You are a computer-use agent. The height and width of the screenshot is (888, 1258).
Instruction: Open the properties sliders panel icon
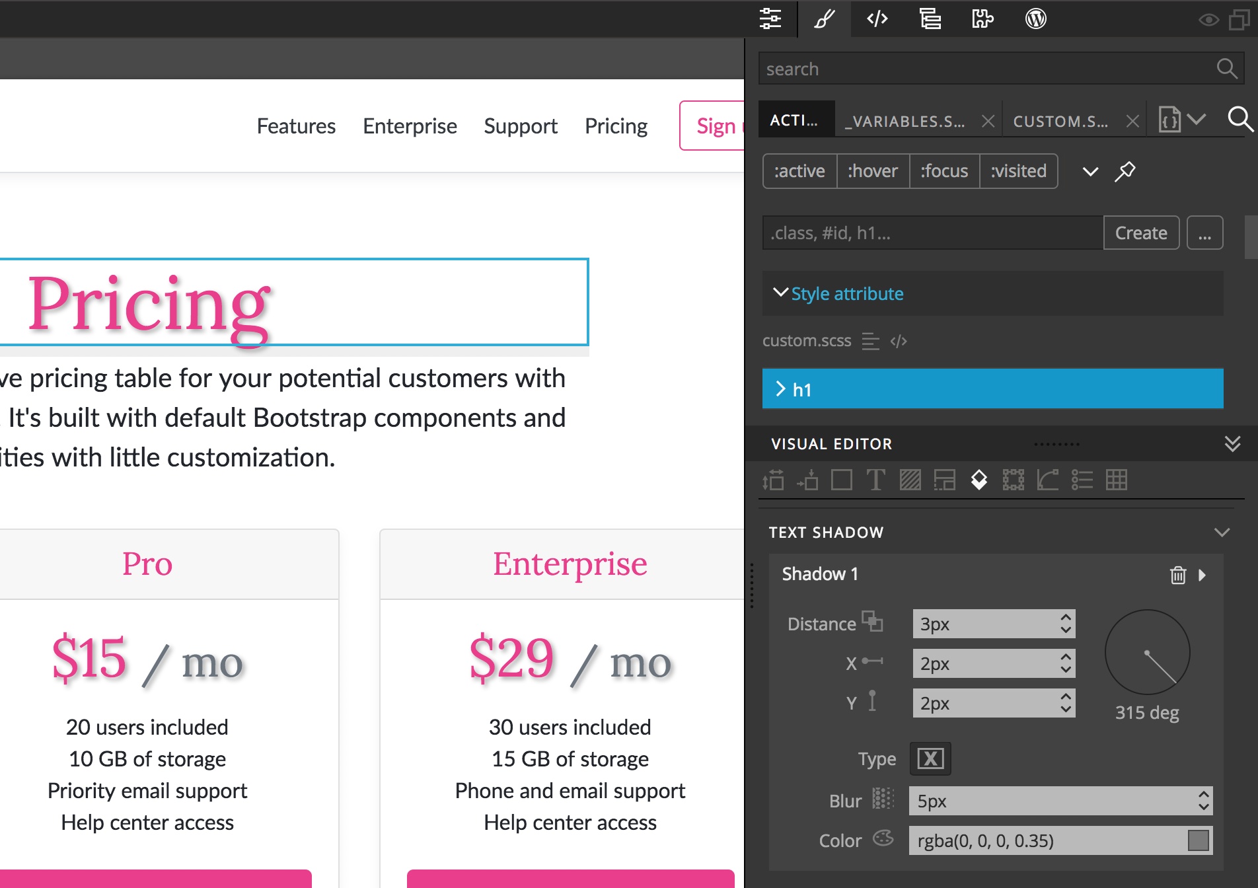point(770,18)
